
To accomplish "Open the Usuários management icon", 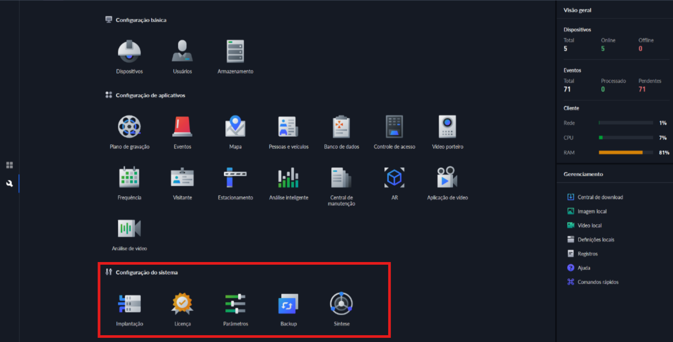I will coord(182,52).
